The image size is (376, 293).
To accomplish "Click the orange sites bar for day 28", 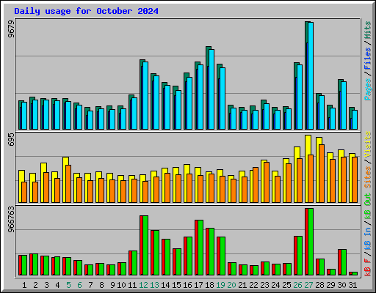I will tap(322, 174).
